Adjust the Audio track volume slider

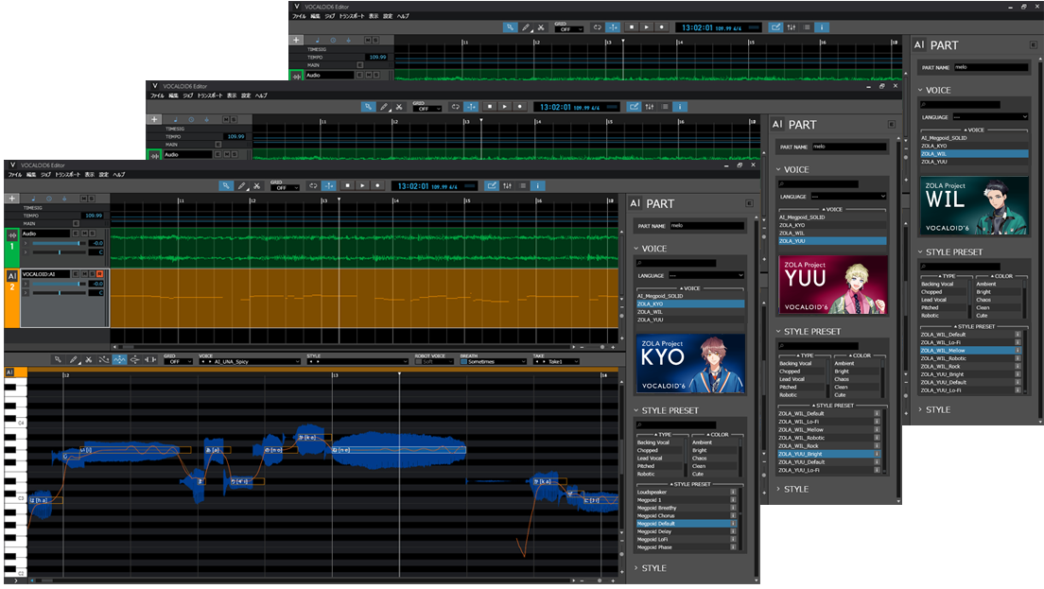click(x=60, y=243)
